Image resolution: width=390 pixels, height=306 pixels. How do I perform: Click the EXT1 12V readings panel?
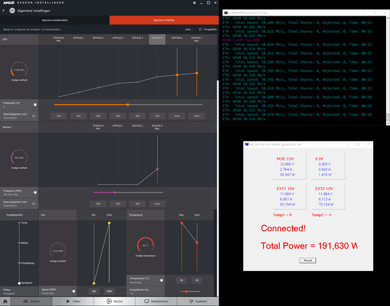click(289, 196)
